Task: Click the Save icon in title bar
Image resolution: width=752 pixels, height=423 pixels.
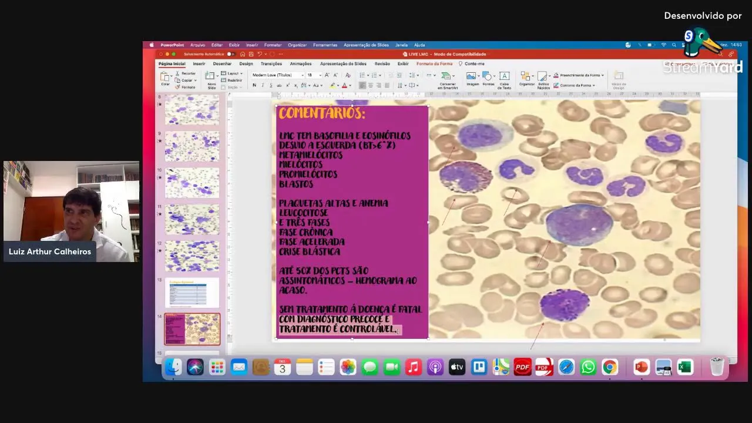Action: pos(251,54)
